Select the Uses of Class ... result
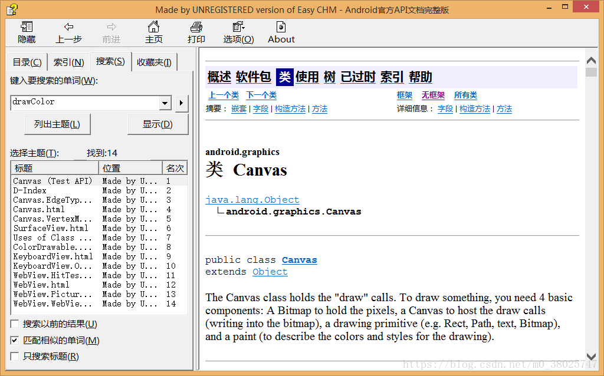This screenshot has width=604, height=376. tap(99, 238)
